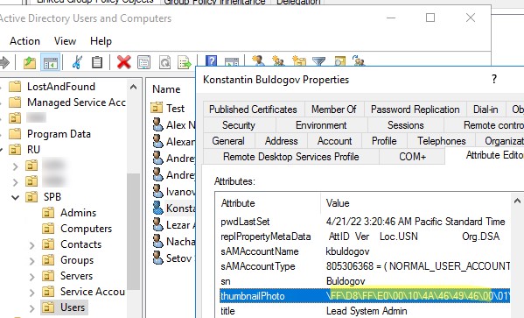524x318 pixels.
Task: Open the Address tab
Action: [x=282, y=140]
